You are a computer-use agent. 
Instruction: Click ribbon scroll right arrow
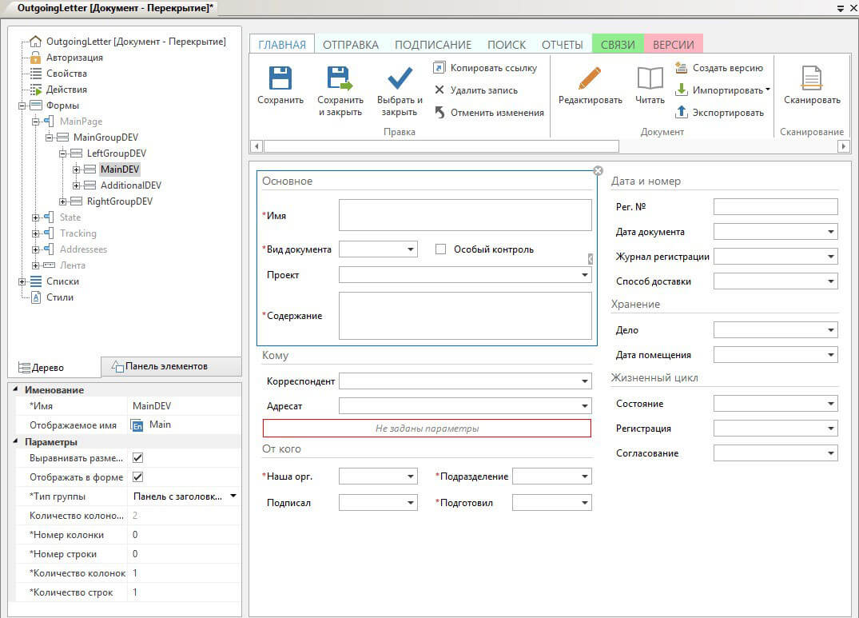click(x=844, y=146)
